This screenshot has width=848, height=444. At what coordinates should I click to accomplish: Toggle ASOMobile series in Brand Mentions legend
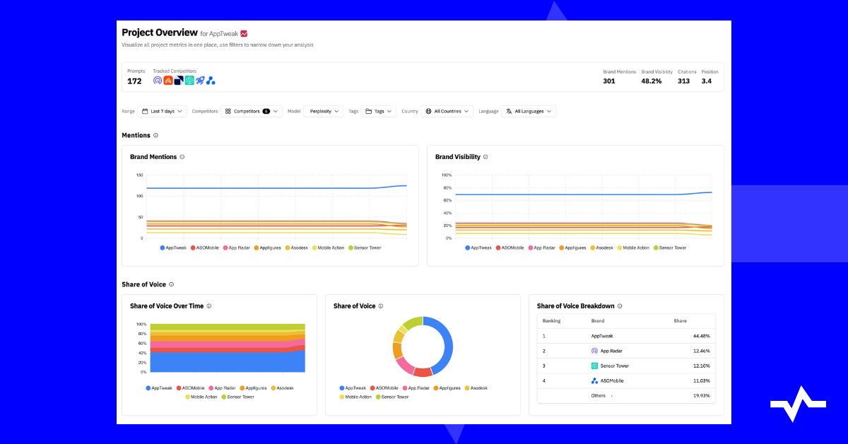click(x=206, y=247)
